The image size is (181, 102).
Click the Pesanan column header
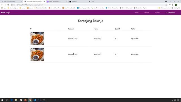tap(71, 29)
